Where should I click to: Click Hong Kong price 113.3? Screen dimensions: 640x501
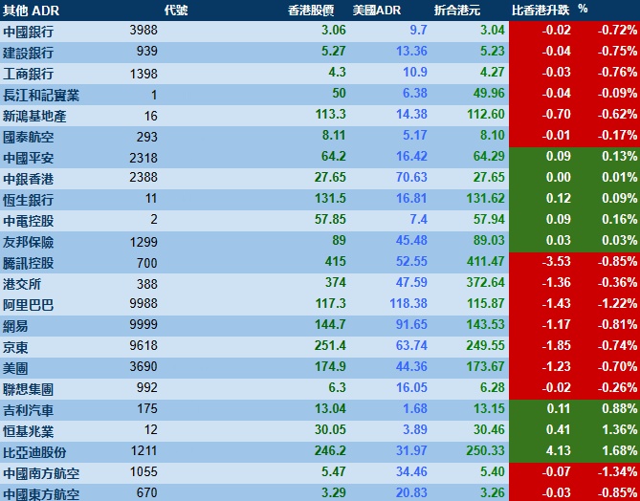point(330,114)
